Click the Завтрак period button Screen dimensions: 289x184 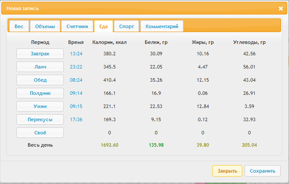point(40,54)
